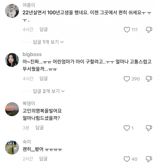
Task: Like 복댕이's comment with heart icon
Action: tap(127, 128)
